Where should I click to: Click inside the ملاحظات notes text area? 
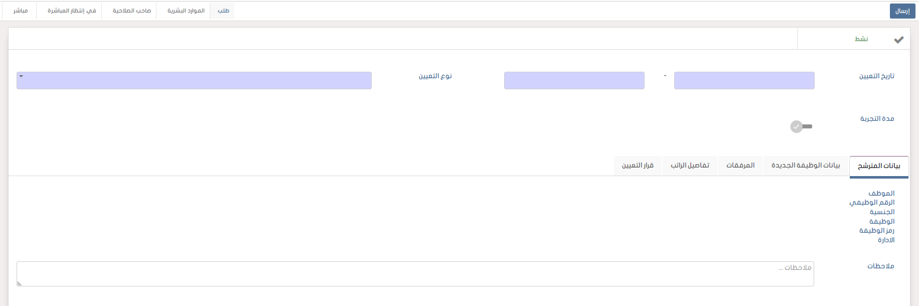point(415,274)
